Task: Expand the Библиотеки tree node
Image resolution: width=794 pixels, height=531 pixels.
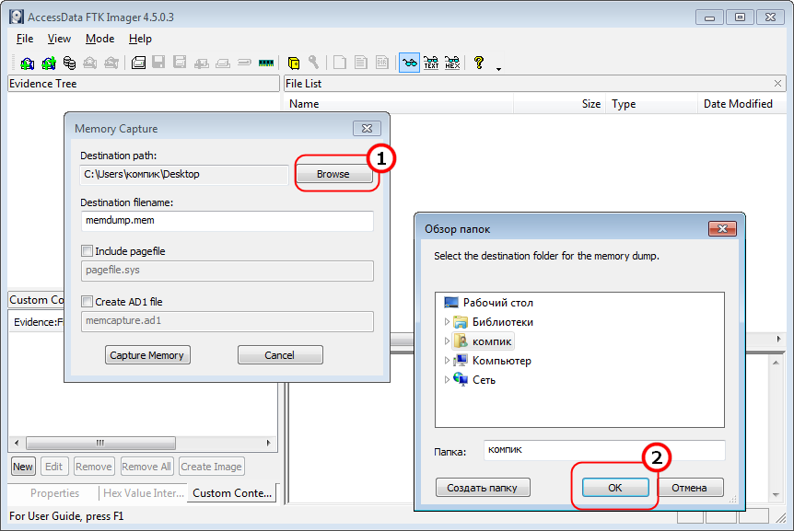Action: 447,321
